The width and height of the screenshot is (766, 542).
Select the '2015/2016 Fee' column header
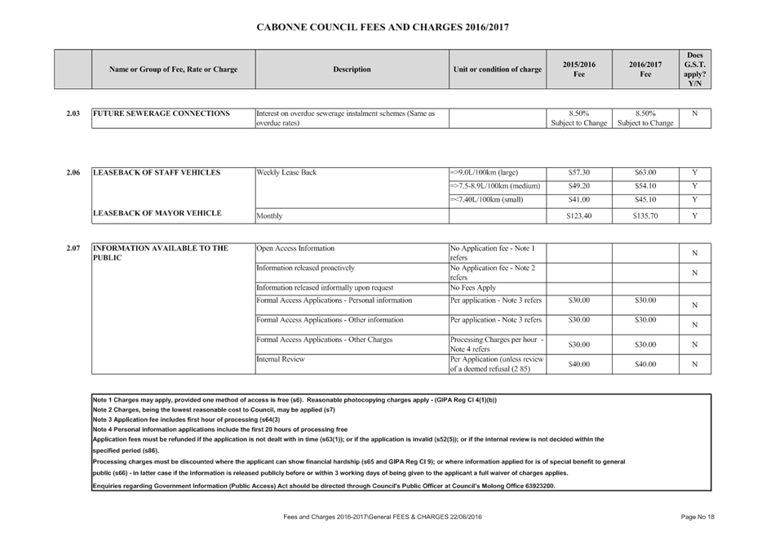(579, 69)
